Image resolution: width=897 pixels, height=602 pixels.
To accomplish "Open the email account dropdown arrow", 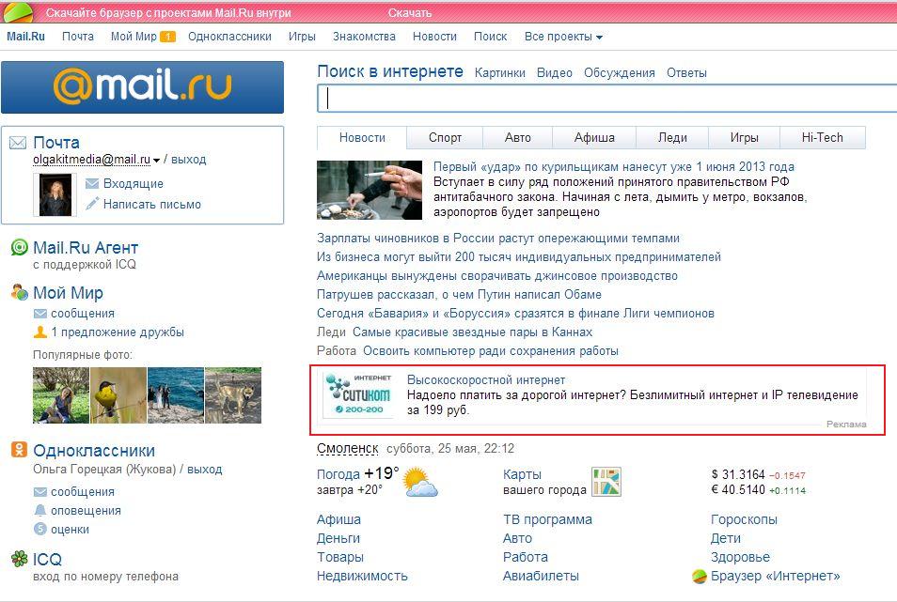I will pyautogui.click(x=156, y=161).
